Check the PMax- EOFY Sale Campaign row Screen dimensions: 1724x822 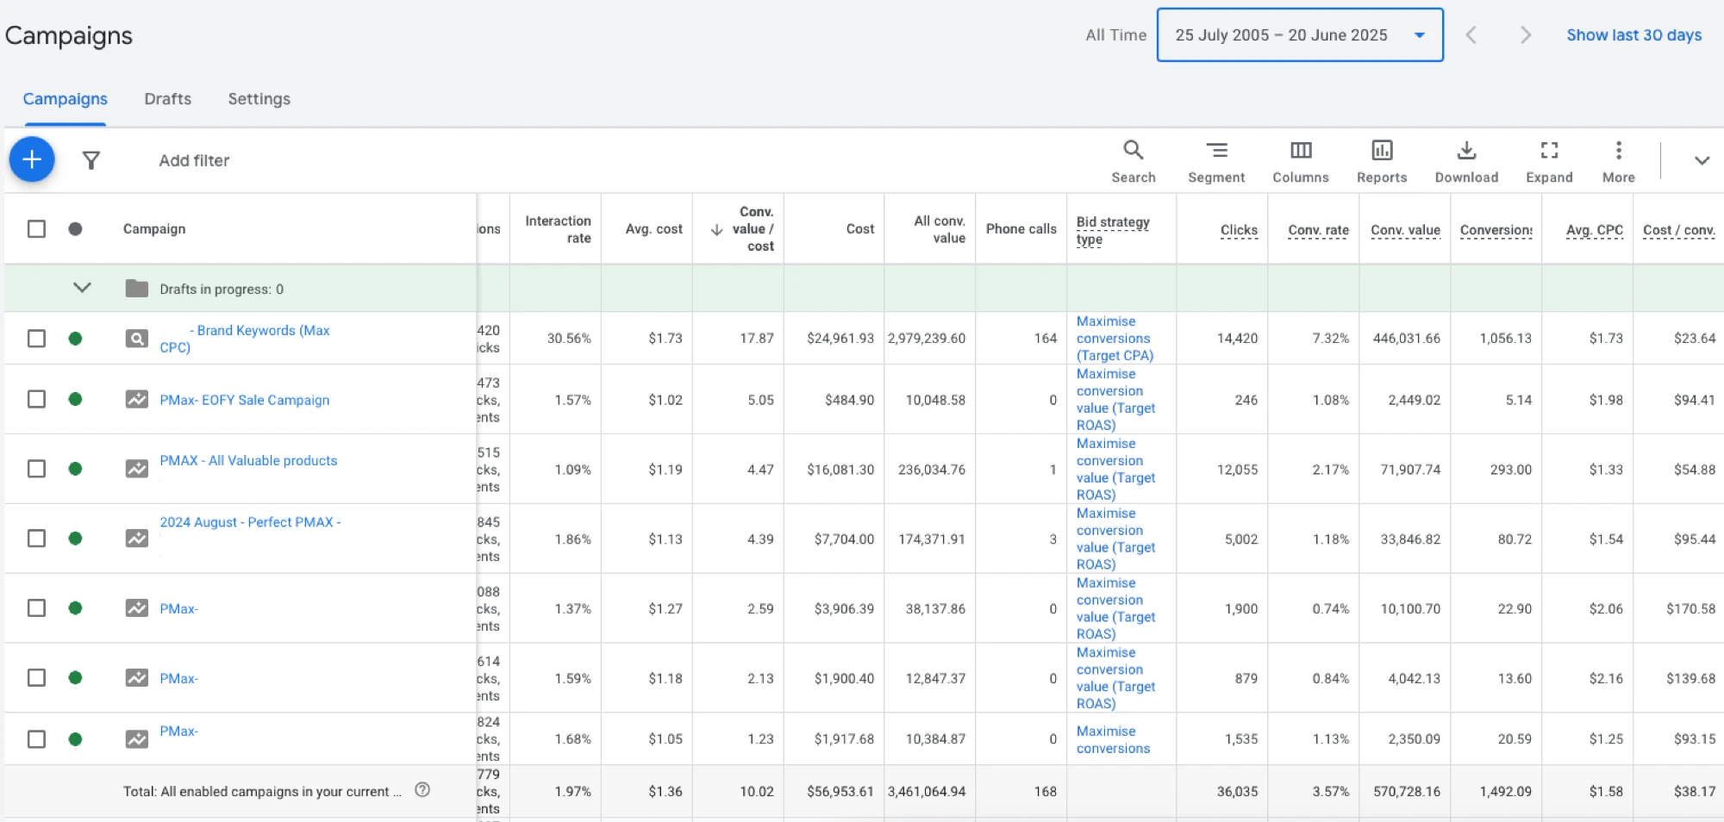pyautogui.click(x=36, y=399)
